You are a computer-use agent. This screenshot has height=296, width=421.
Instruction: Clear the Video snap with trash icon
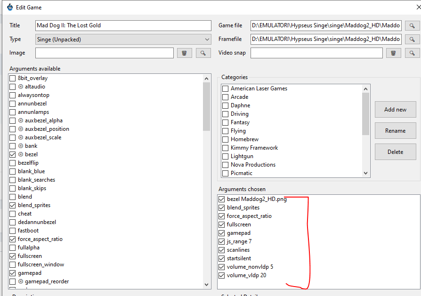point(393,53)
